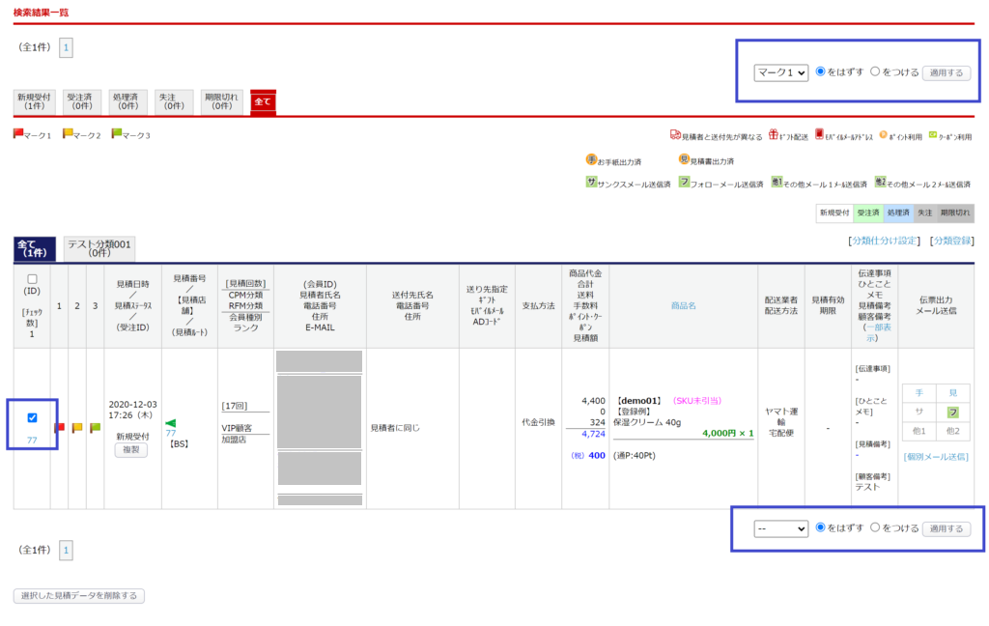Click the 失注 gray status color legend
This screenshot has height=626, width=989.
924,213
